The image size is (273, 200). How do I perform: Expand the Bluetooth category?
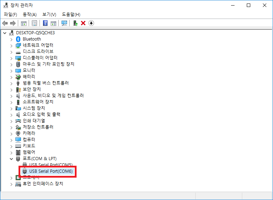pos(12,39)
